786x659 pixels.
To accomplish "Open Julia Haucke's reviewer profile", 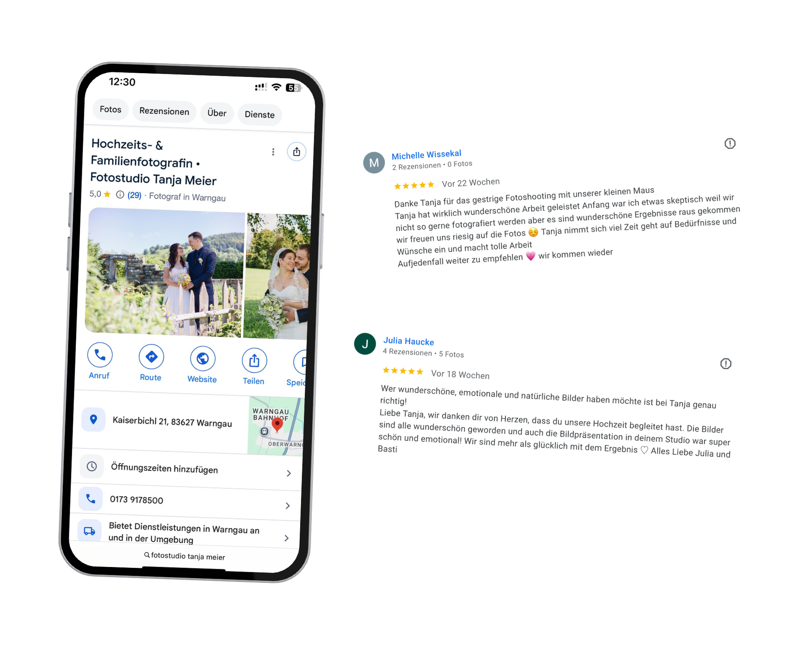I will pos(408,341).
